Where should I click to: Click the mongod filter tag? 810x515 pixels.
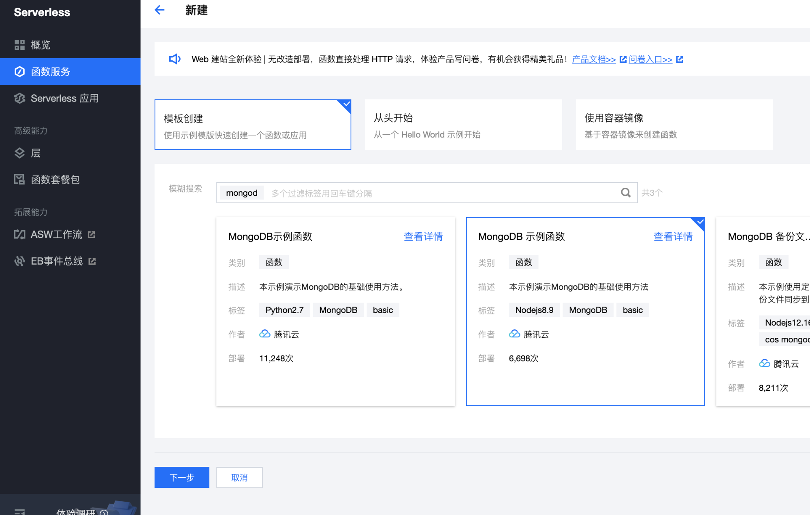click(x=241, y=193)
